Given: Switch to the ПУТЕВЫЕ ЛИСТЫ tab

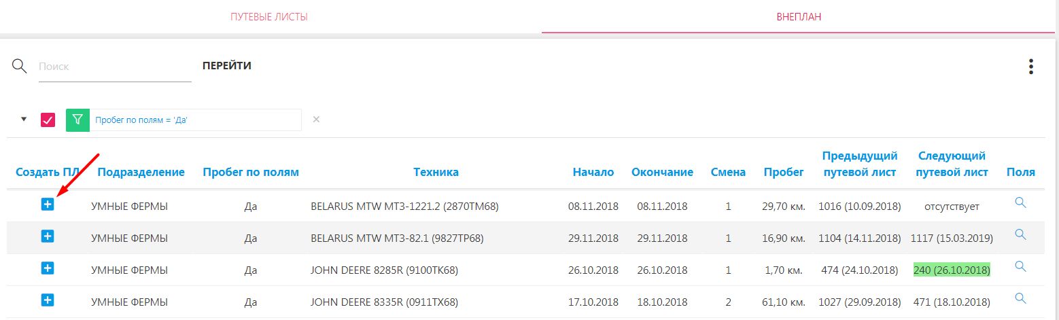Looking at the screenshot, I should coord(269,17).
